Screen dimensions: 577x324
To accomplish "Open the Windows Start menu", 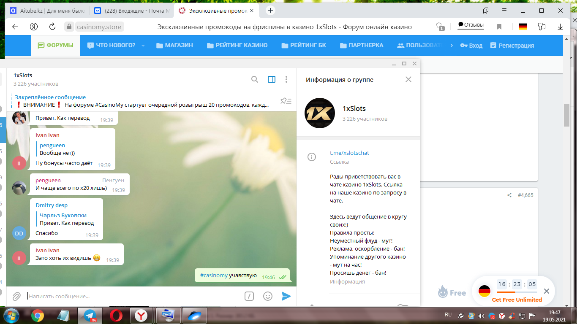I will tap(11, 316).
